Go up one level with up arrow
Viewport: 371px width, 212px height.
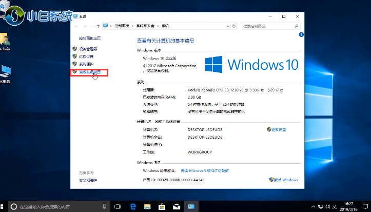coord(98,26)
